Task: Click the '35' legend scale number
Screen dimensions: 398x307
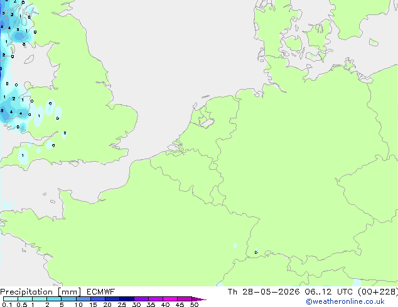Action: click(x=151, y=304)
